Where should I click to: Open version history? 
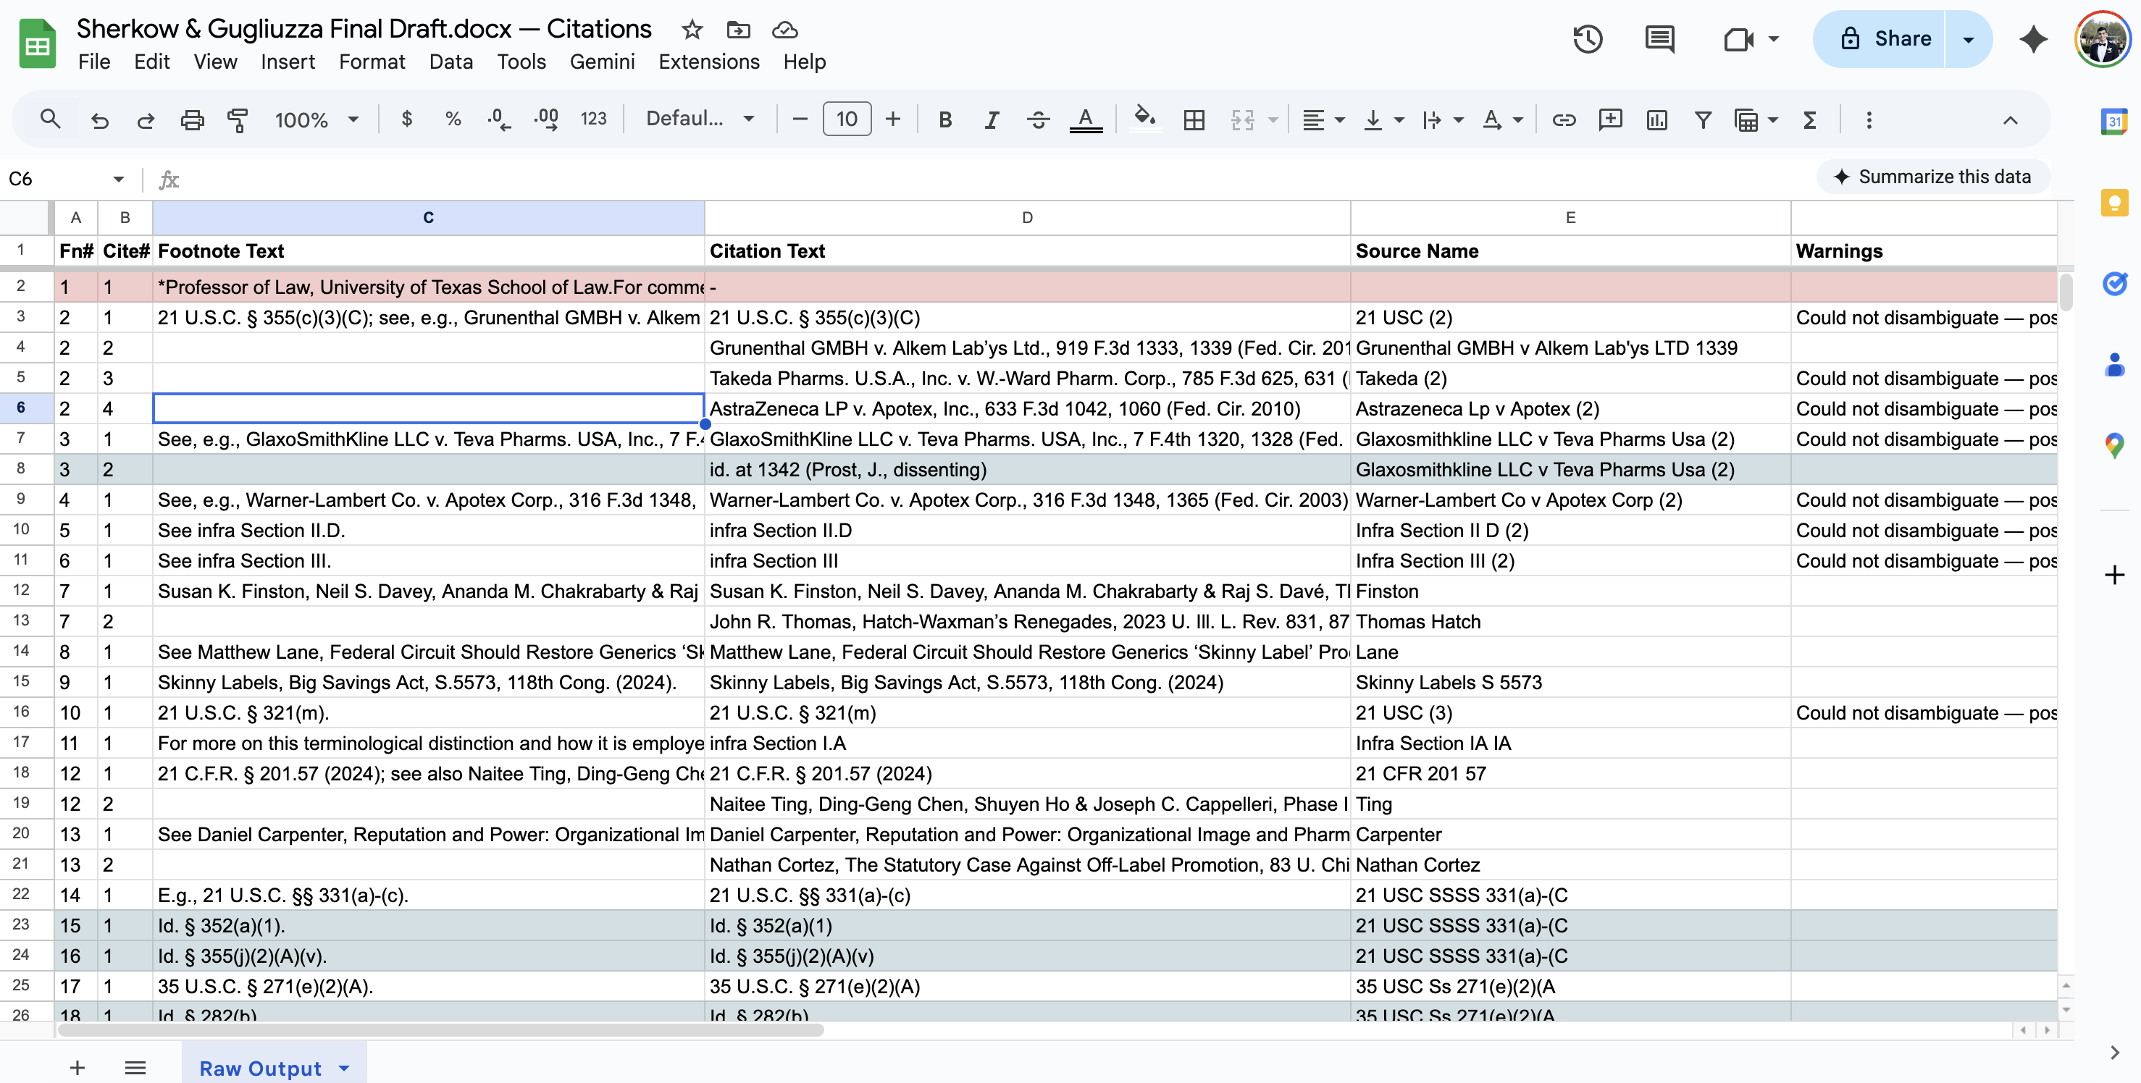coord(1588,38)
